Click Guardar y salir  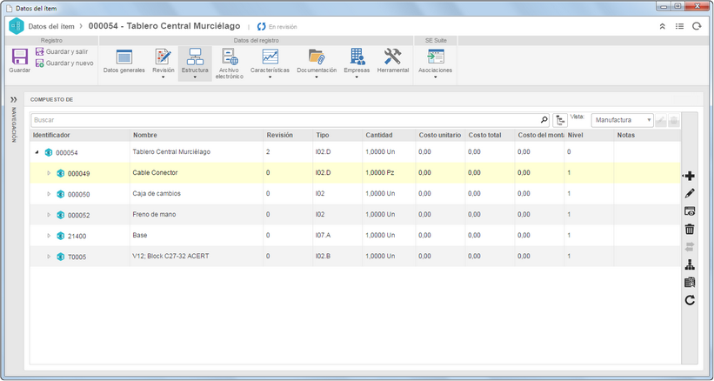62,52
